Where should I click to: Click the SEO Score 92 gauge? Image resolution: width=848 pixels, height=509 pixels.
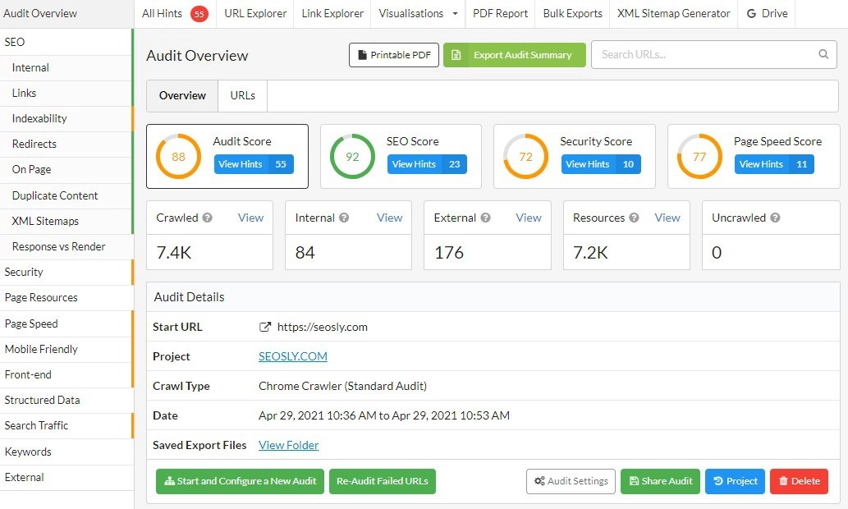coord(352,156)
